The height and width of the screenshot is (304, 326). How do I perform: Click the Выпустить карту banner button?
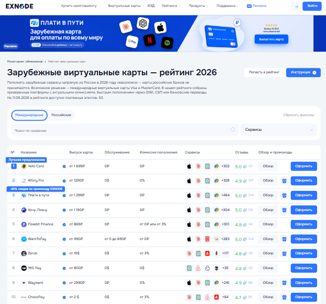coord(271,39)
